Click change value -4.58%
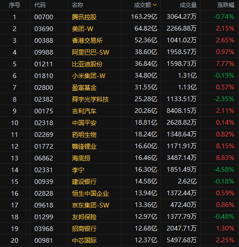Image resolution: width=239 pixels, height=247 pixels. tap(224, 169)
